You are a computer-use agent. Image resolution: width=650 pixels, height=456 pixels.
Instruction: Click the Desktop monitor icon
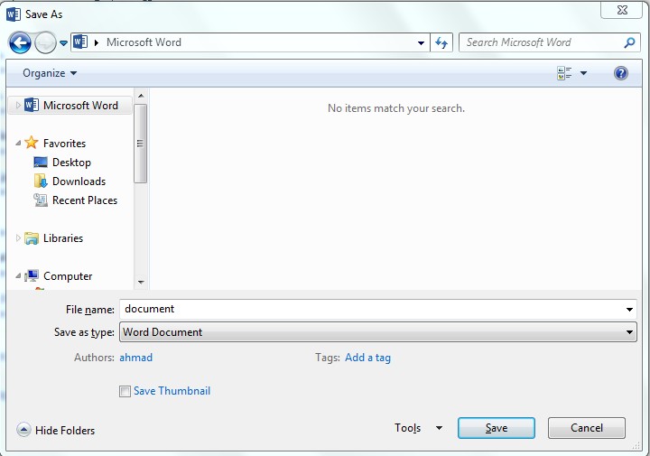(x=41, y=163)
